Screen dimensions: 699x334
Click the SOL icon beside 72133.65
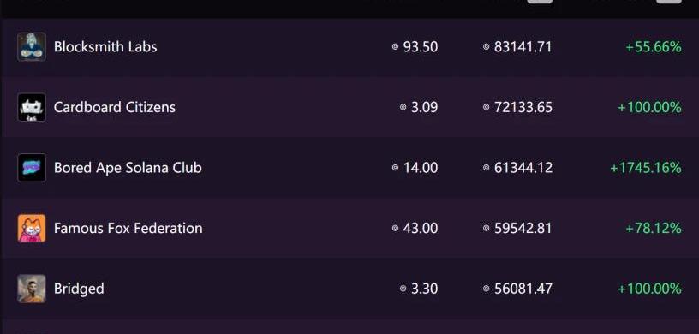487,107
